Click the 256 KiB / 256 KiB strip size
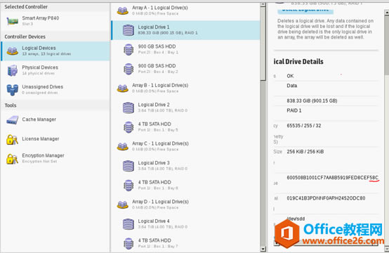Screen dimensions: 389x253 tap(305, 152)
